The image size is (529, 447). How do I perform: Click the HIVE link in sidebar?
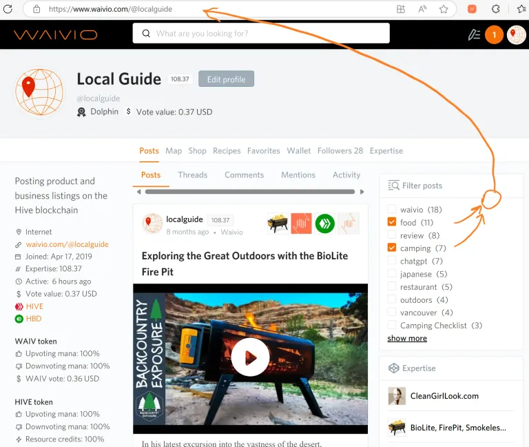pyautogui.click(x=34, y=306)
